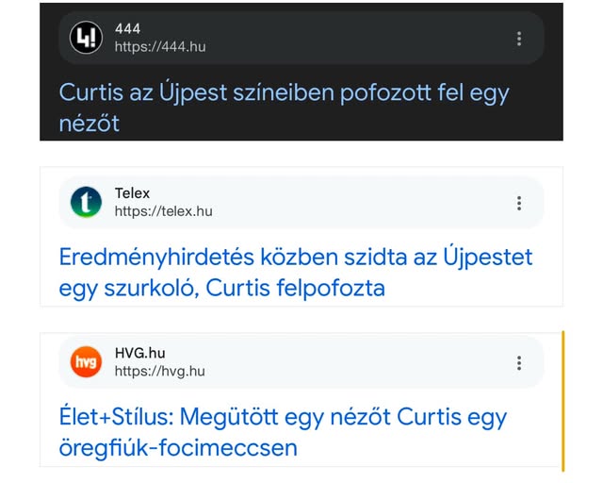Click the words 'öregfiúk-focimeccsen' in HVG headline
The width and height of the screenshot is (603, 483).
pyautogui.click(x=177, y=446)
